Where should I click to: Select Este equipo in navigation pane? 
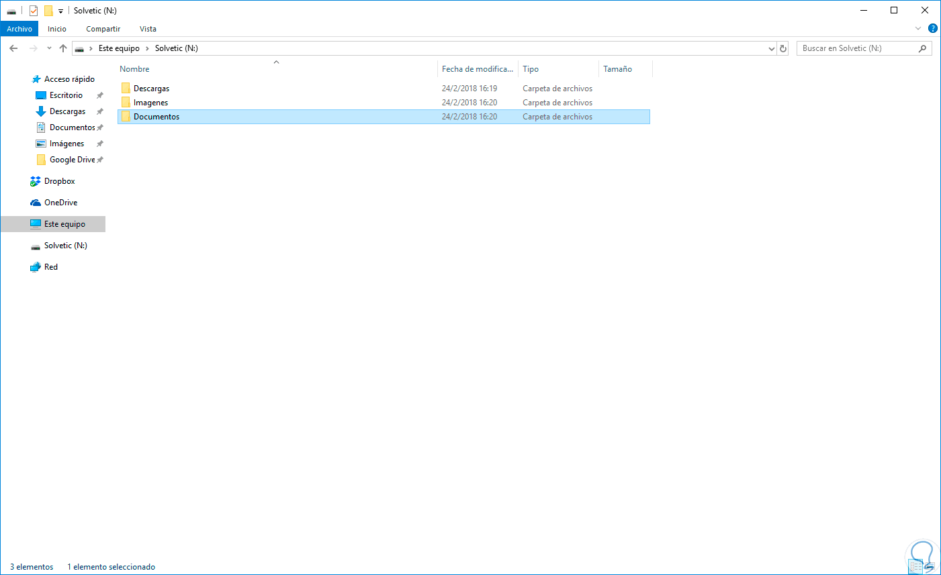53,224
